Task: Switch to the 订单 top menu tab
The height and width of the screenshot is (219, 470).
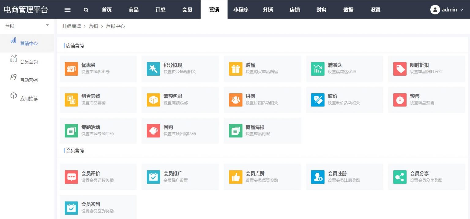Action: (160, 10)
